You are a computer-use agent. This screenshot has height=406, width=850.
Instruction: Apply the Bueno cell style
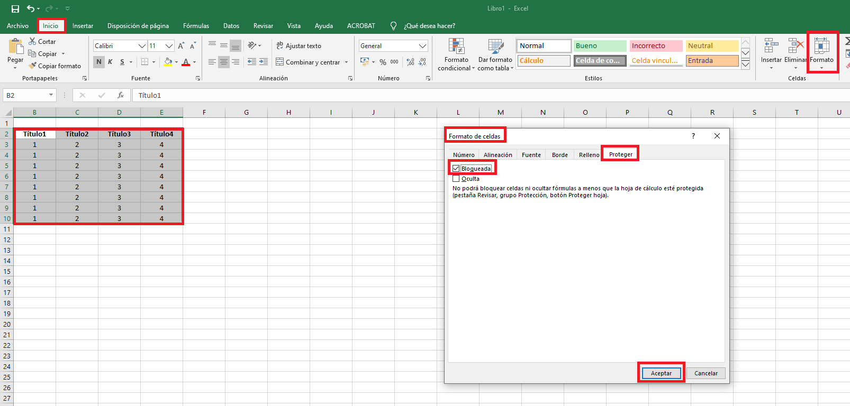tap(600, 46)
